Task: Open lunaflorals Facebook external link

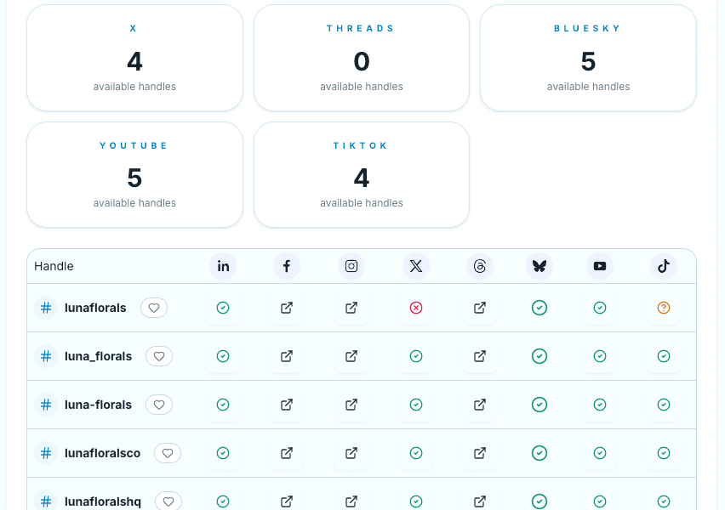Action: click(287, 308)
